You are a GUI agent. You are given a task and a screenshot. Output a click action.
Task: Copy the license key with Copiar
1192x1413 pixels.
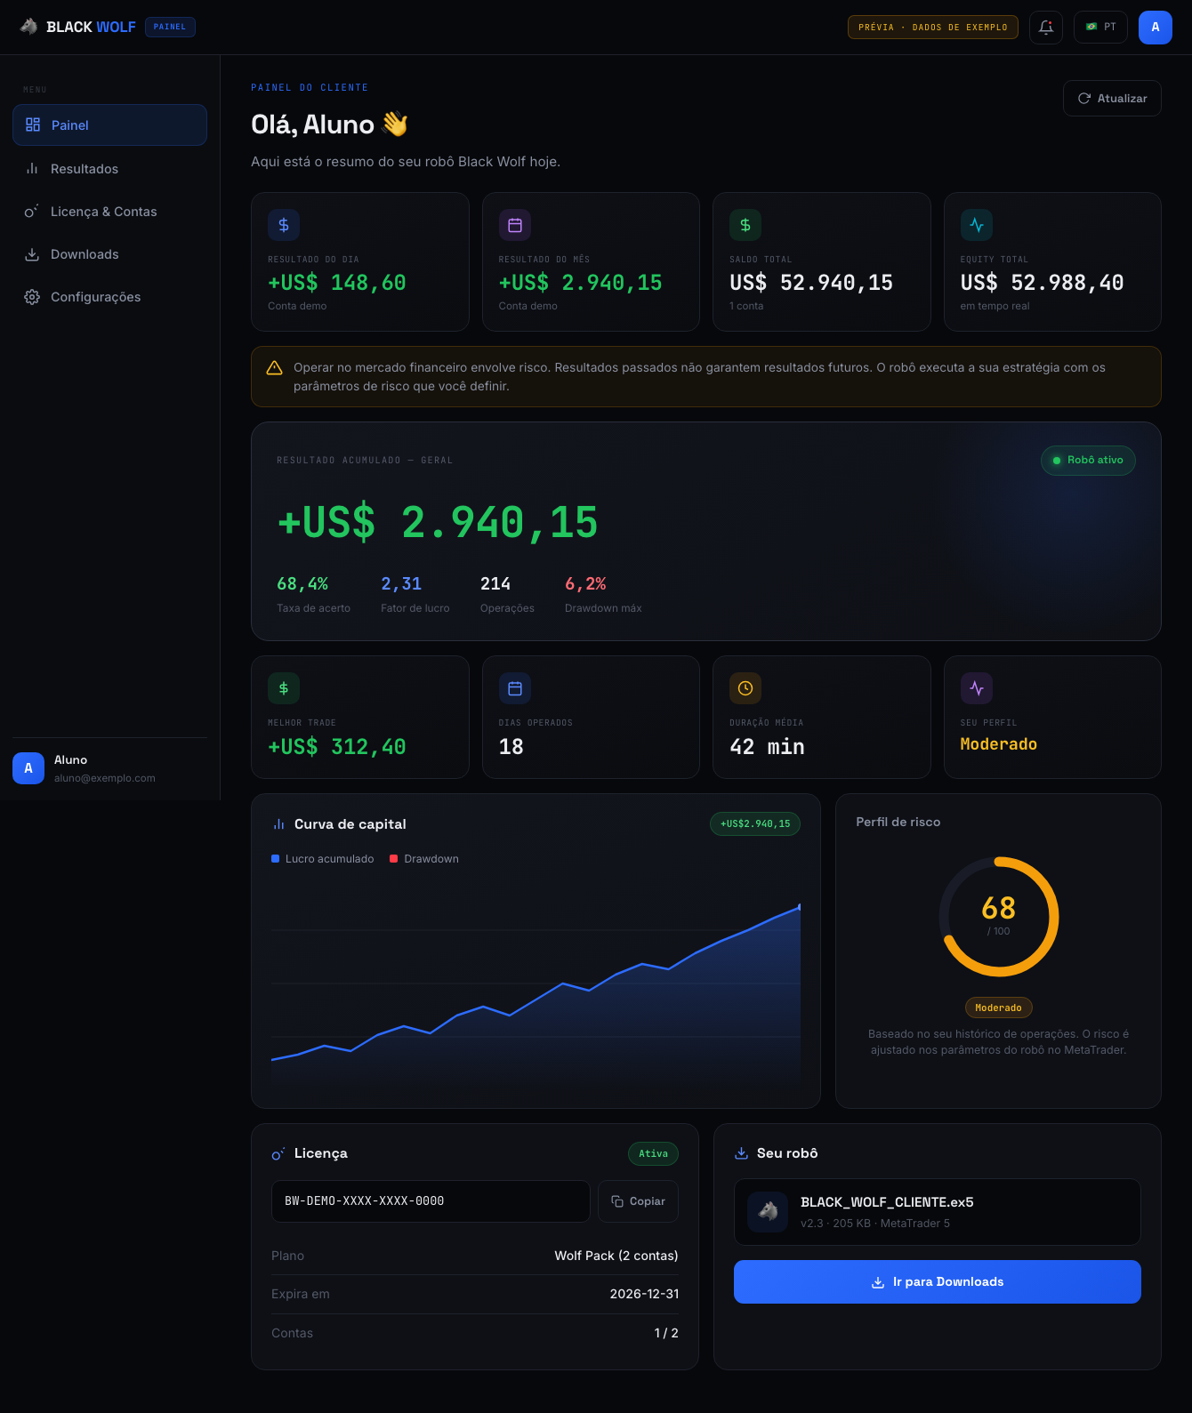(x=638, y=1201)
